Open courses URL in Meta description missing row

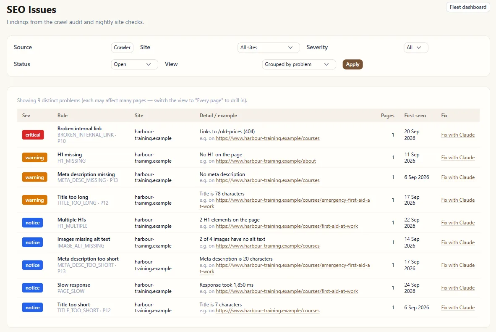tap(268, 180)
